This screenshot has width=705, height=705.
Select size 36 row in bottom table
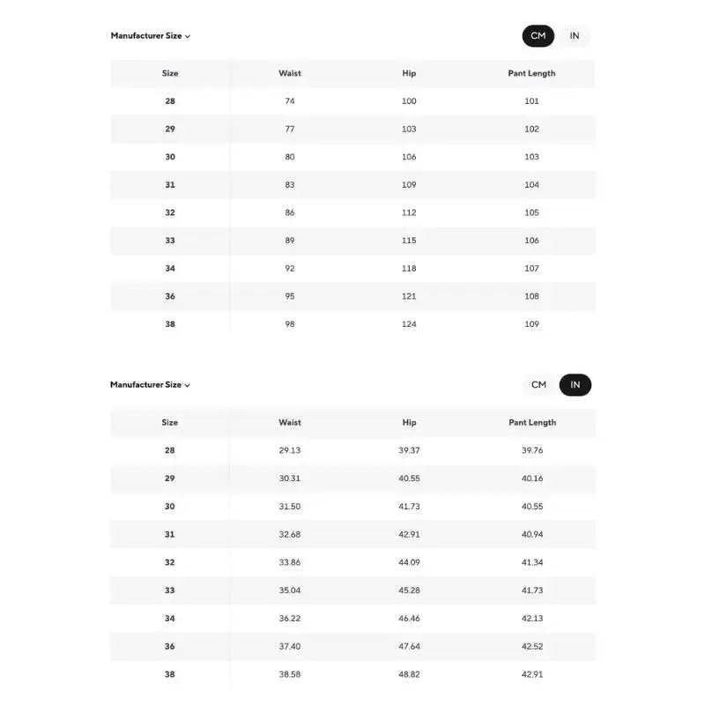(353, 647)
